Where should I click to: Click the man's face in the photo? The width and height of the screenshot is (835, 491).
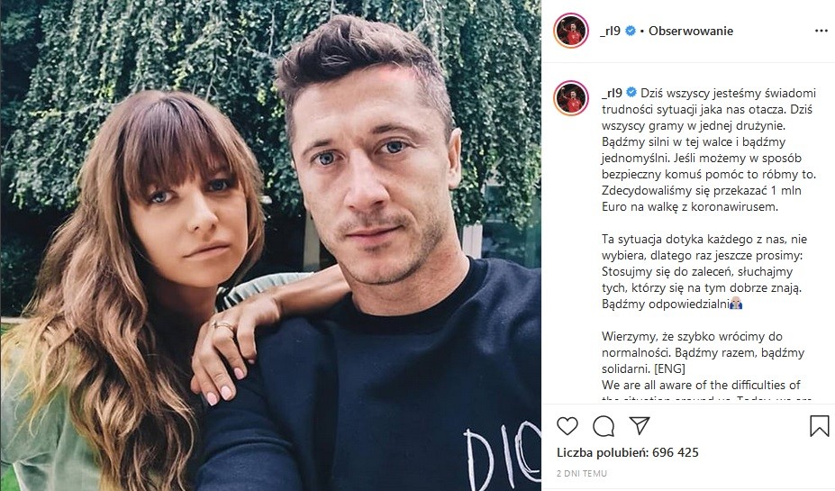(371, 176)
